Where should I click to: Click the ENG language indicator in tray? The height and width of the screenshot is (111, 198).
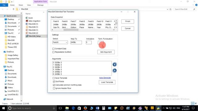(178, 108)
